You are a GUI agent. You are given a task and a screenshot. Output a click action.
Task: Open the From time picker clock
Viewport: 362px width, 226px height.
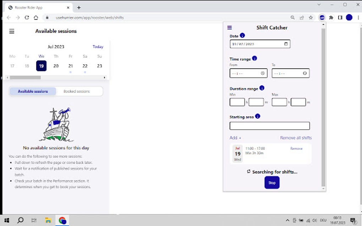click(x=263, y=73)
